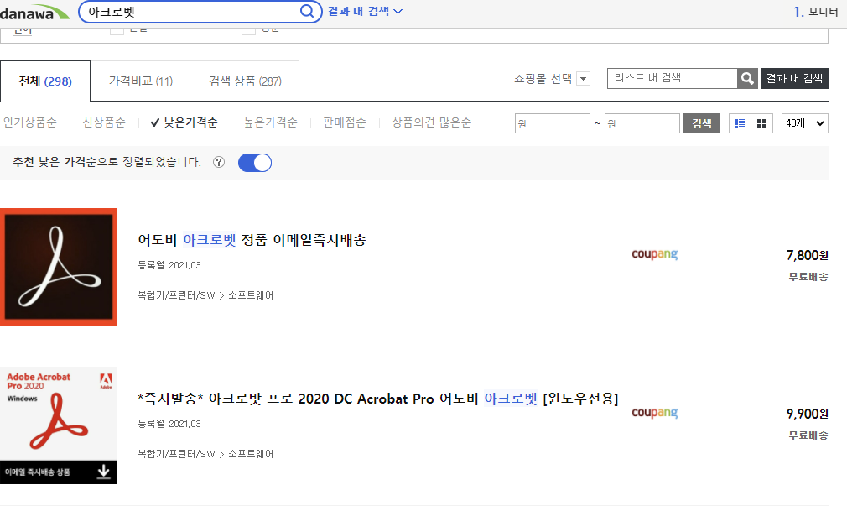Open help tooltip for recommended low price sort

click(x=219, y=162)
